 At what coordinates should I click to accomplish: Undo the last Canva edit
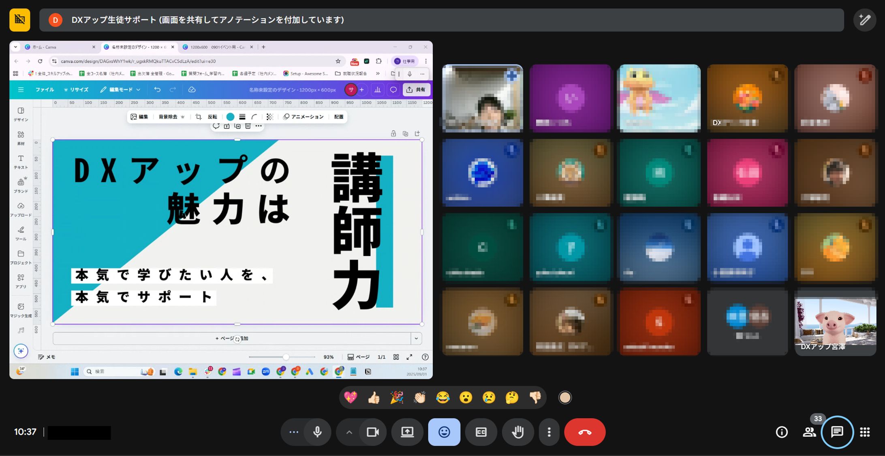tap(157, 89)
